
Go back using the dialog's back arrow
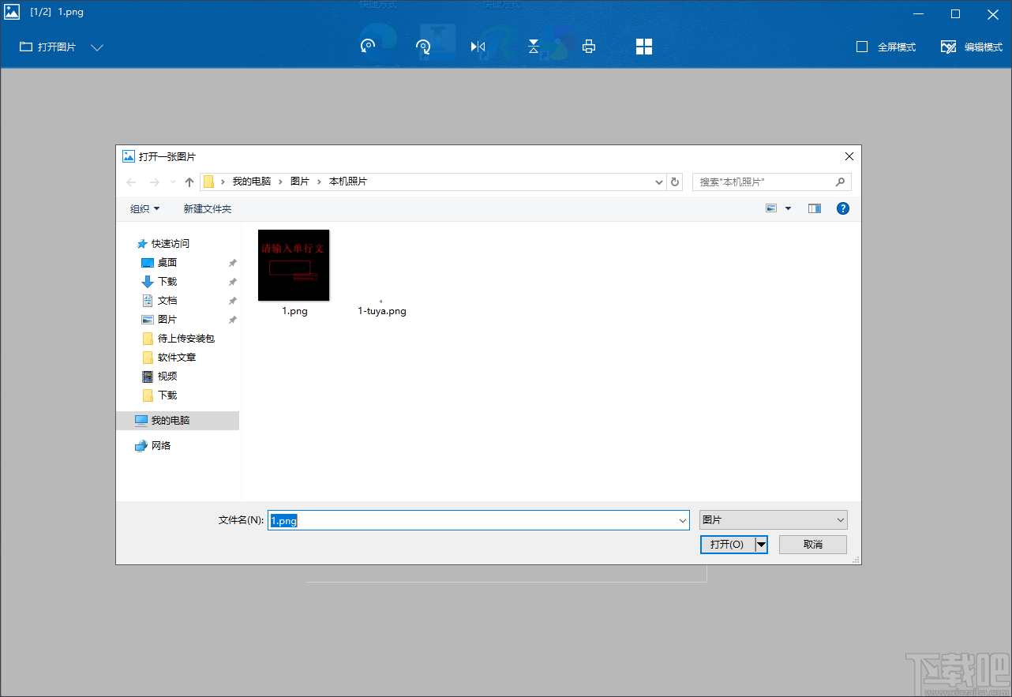131,182
